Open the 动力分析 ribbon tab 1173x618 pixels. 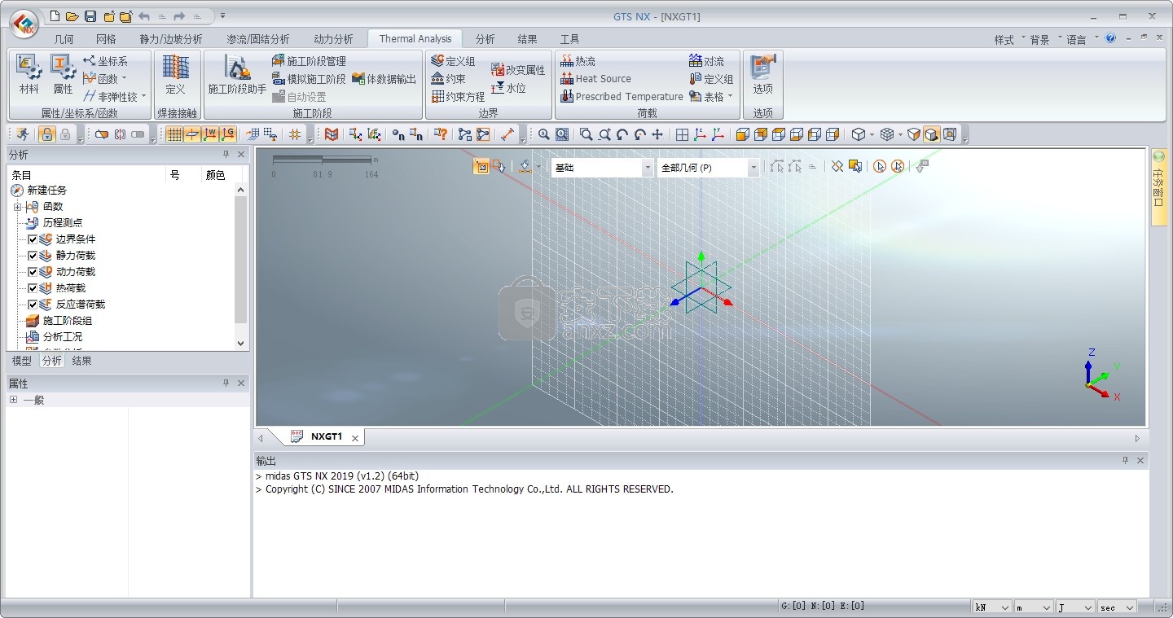click(x=333, y=39)
